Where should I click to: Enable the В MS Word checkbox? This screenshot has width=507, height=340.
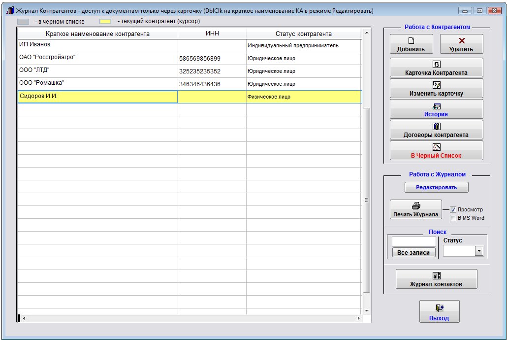tap(453, 218)
